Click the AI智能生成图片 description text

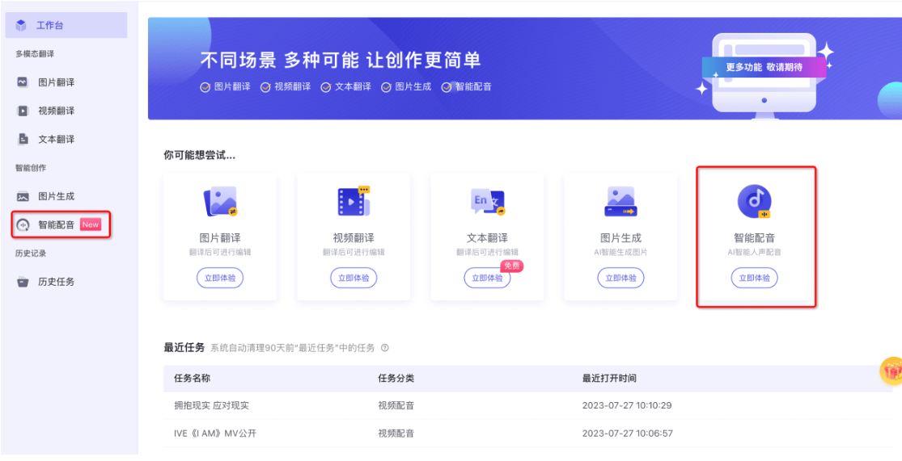coord(620,252)
